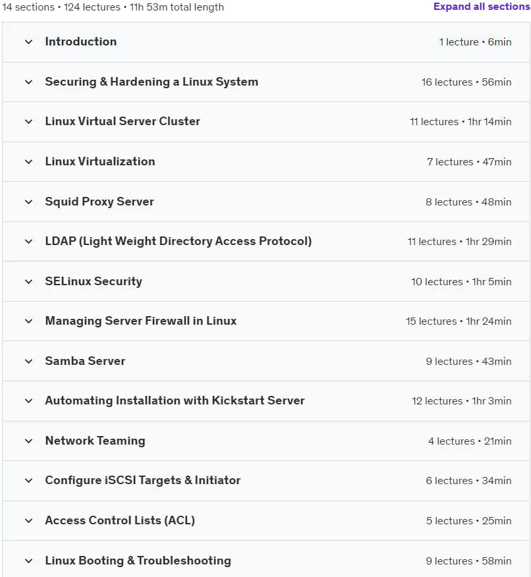This screenshot has height=577, width=531.
Task: Select the '4 lectures • 21min' row info
Action: point(470,441)
